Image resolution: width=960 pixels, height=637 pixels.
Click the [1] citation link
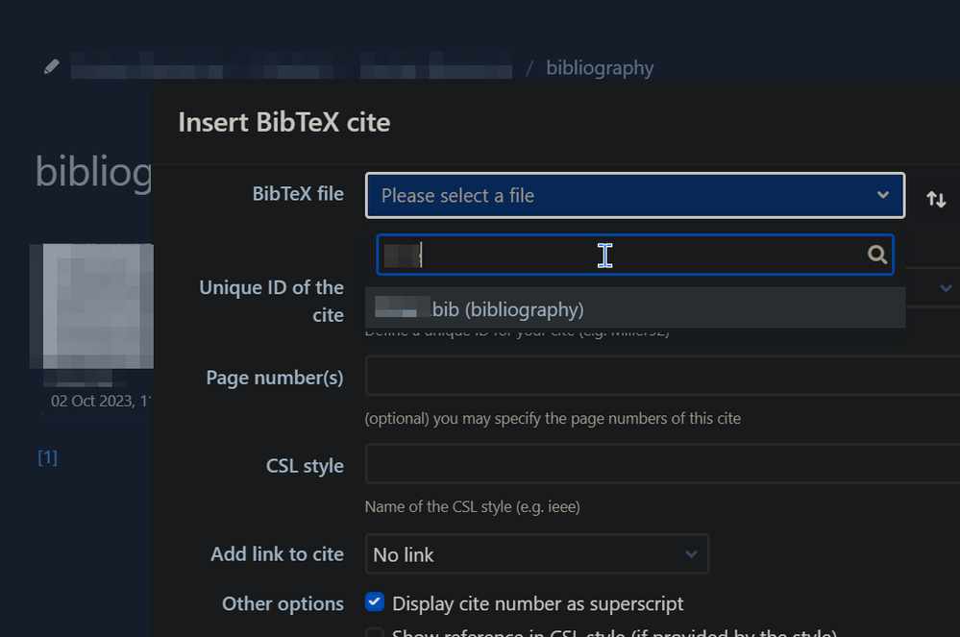point(48,457)
